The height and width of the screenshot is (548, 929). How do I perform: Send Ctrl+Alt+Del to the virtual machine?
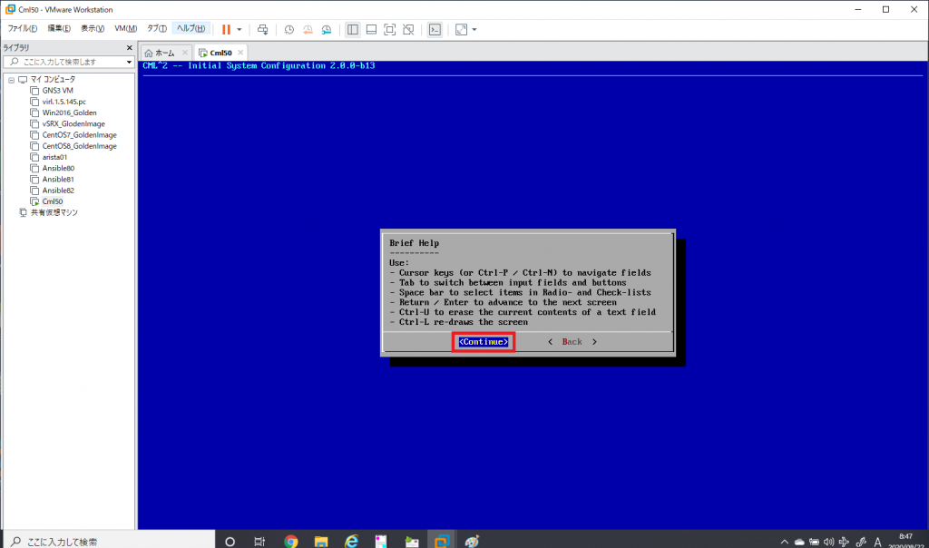point(262,29)
